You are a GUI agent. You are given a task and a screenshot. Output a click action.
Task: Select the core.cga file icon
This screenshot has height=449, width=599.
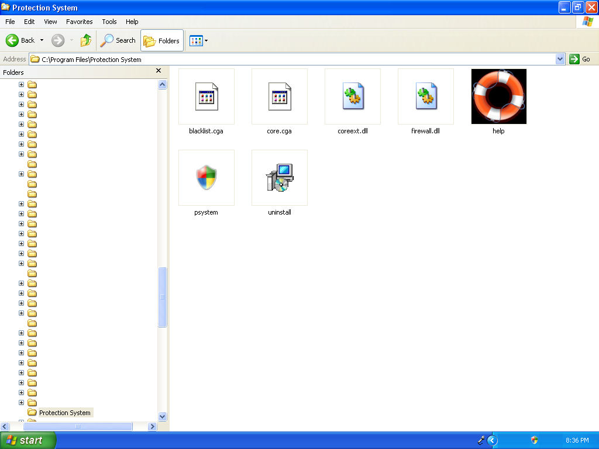pos(279,96)
